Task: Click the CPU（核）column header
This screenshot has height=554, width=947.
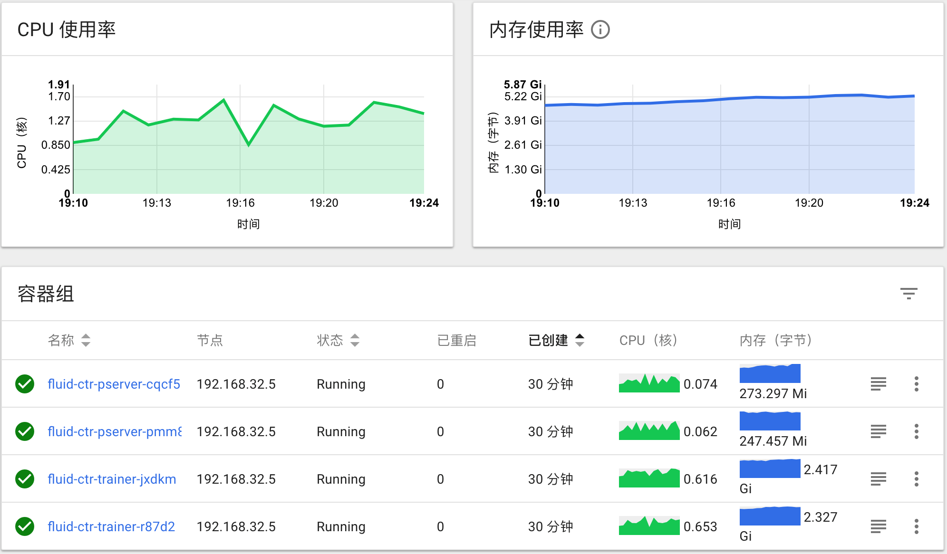Action: point(650,340)
